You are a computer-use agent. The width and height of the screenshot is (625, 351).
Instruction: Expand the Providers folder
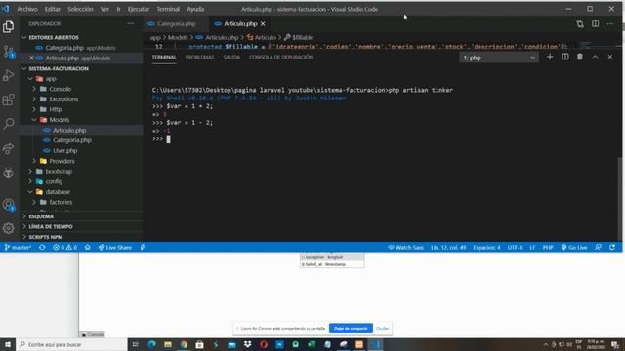click(62, 161)
